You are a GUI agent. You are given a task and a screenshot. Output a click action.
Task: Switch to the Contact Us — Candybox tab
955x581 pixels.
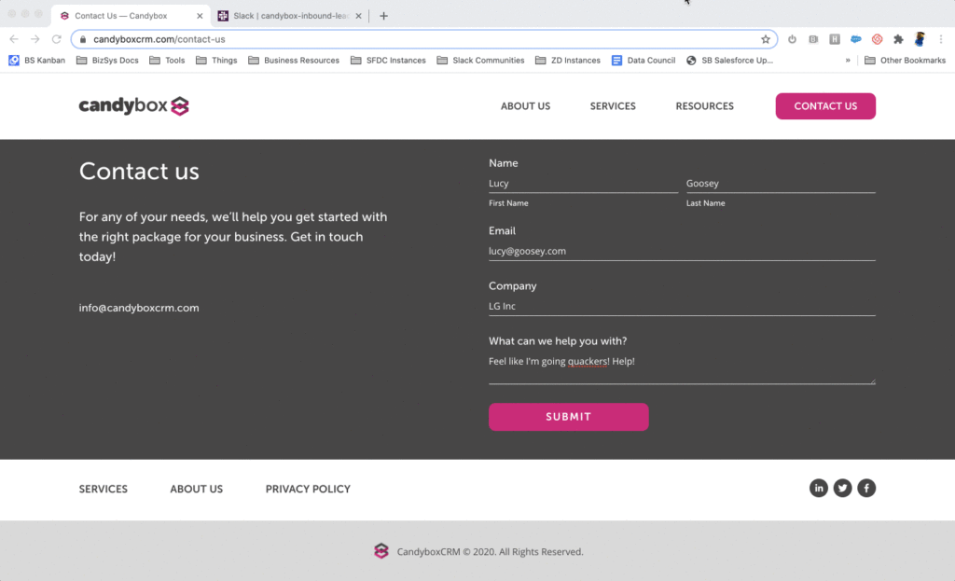[x=131, y=16]
